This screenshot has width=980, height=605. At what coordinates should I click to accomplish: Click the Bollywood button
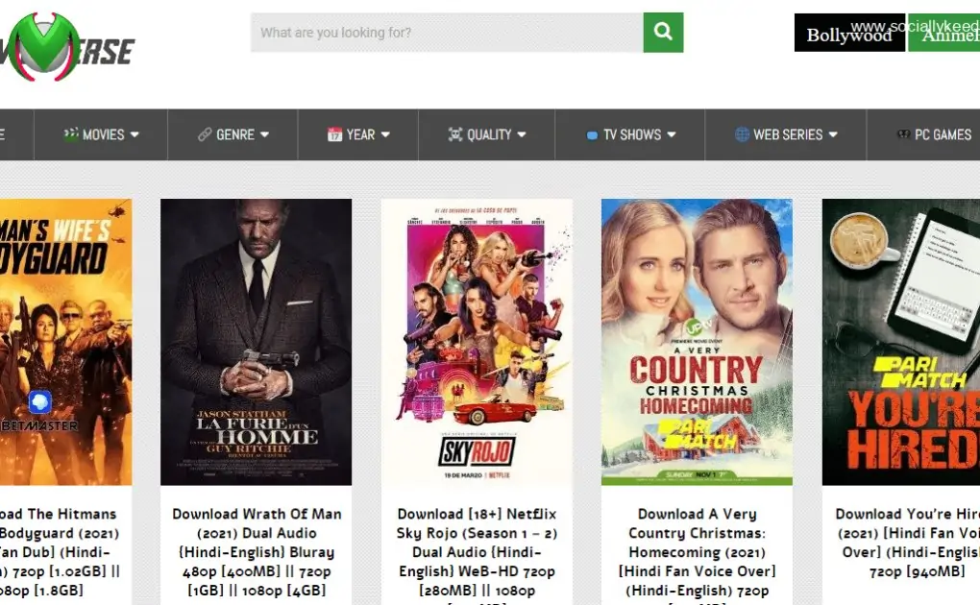pyautogui.click(x=849, y=33)
